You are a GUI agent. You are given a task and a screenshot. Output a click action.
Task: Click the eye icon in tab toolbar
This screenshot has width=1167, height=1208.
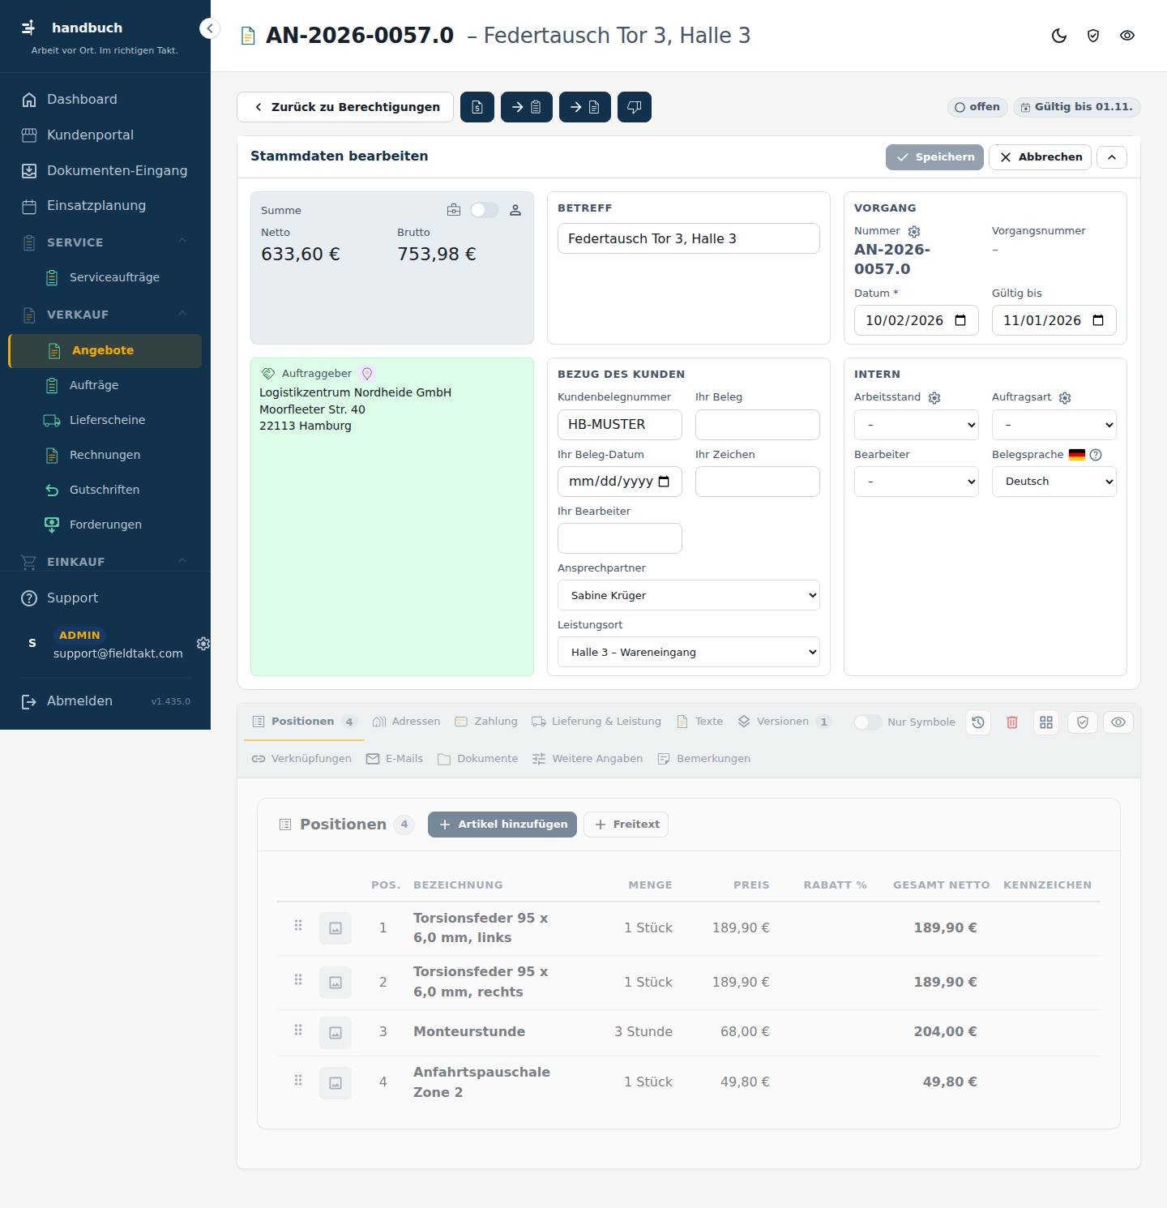1118,722
